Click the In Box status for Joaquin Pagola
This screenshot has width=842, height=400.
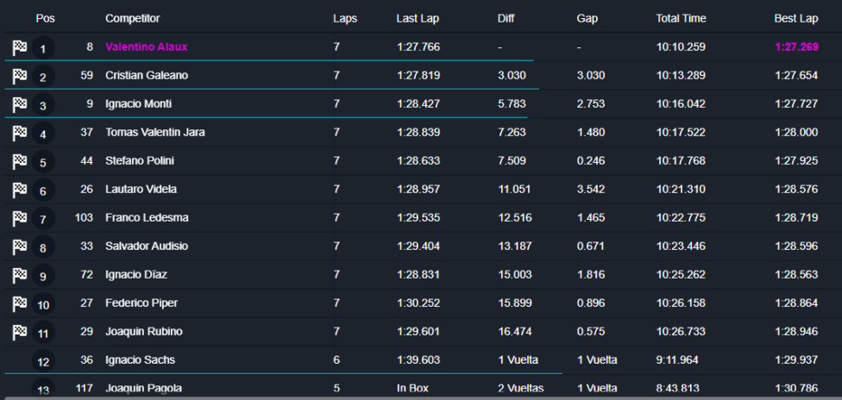412,388
